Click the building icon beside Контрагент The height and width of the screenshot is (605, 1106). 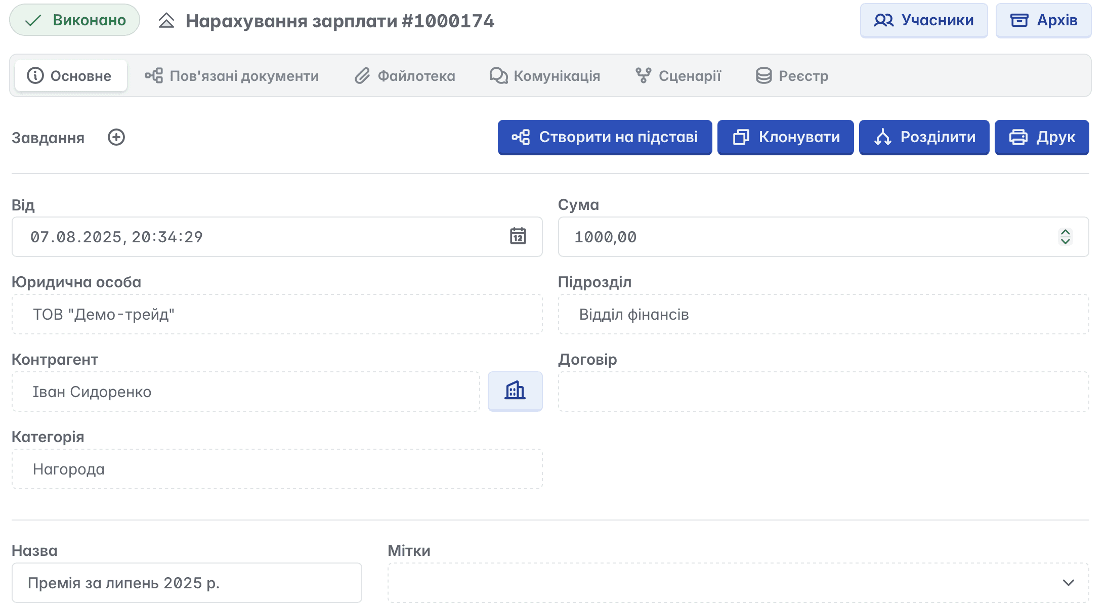515,391
